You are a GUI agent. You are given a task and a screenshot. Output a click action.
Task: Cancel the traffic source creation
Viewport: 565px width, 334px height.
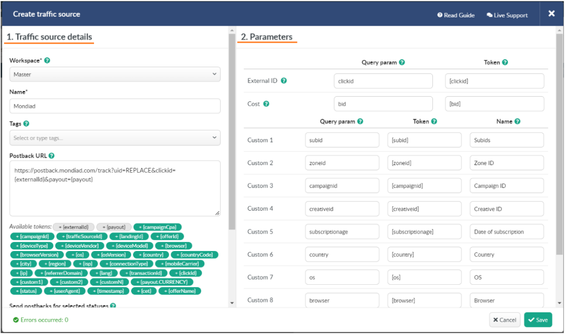click(504, 320)
